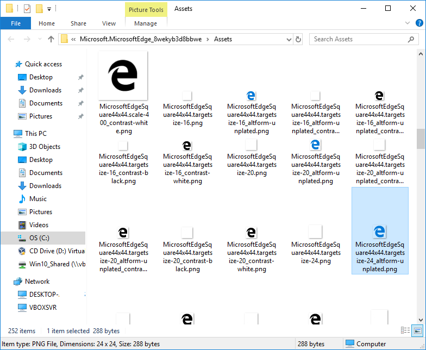Open the DESKTOP- network computer

coord(44,295)
